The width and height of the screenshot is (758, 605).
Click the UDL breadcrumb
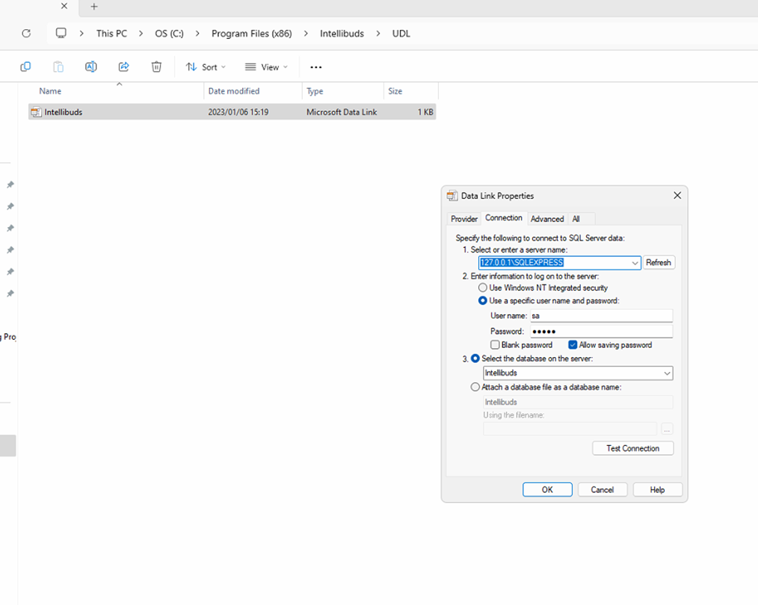(x=401, y=34)
